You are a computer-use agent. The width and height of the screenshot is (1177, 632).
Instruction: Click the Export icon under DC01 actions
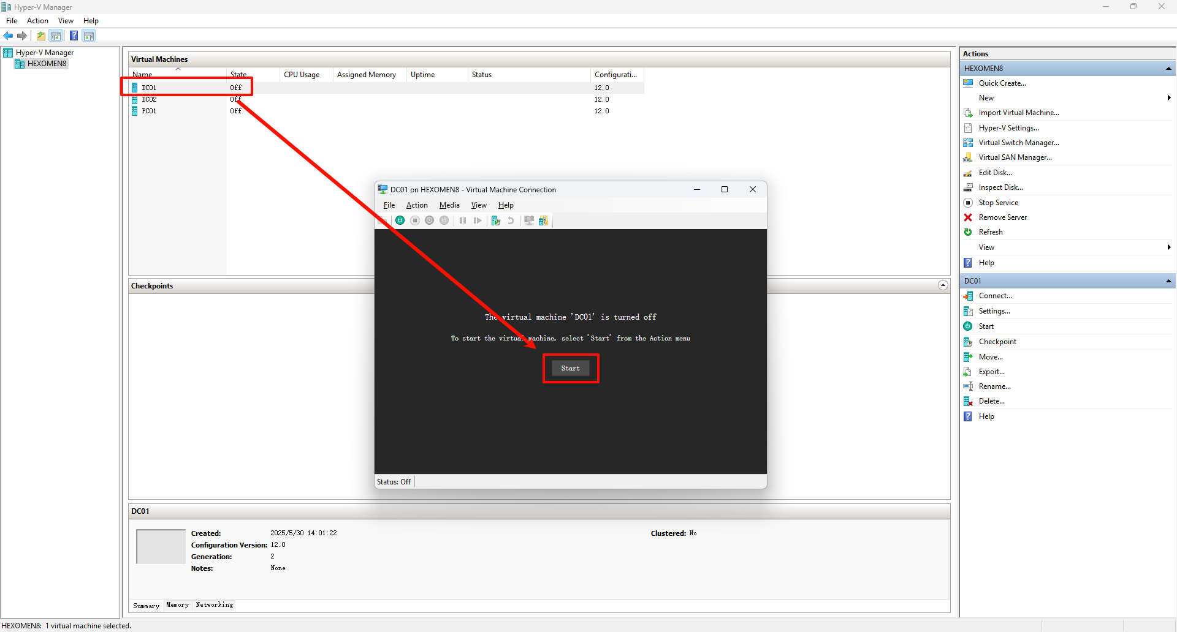click(968, 372)
